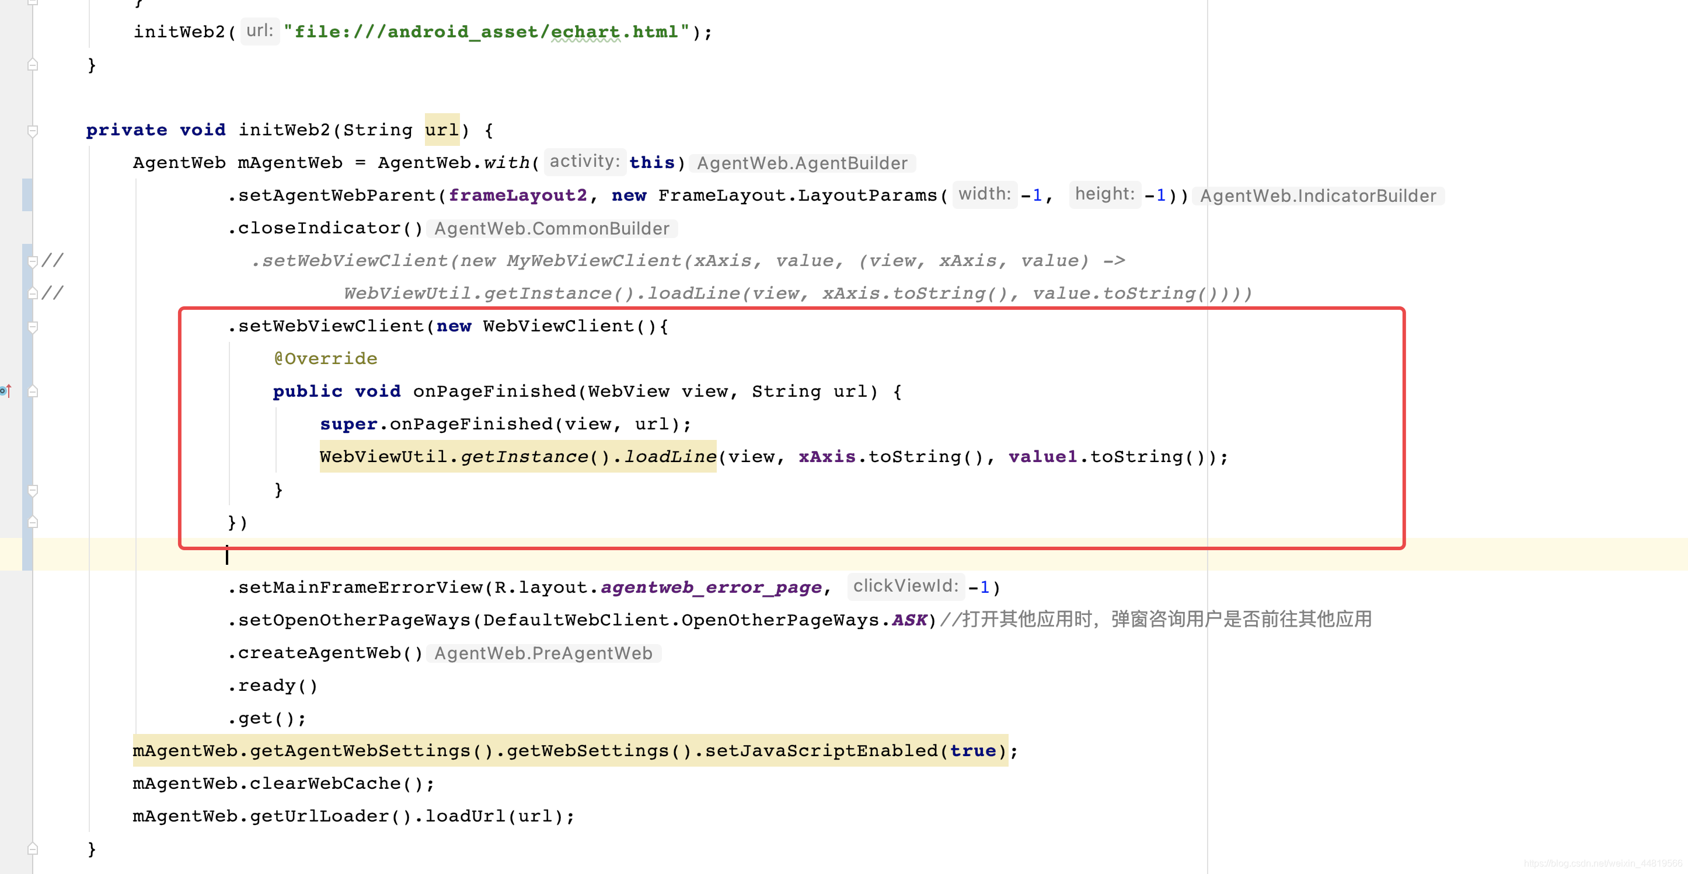The width and height of the screenshot is (1688, 874).
Task: Click fold end marker at initWeb2 closing brace
Action: coord(33,849)
